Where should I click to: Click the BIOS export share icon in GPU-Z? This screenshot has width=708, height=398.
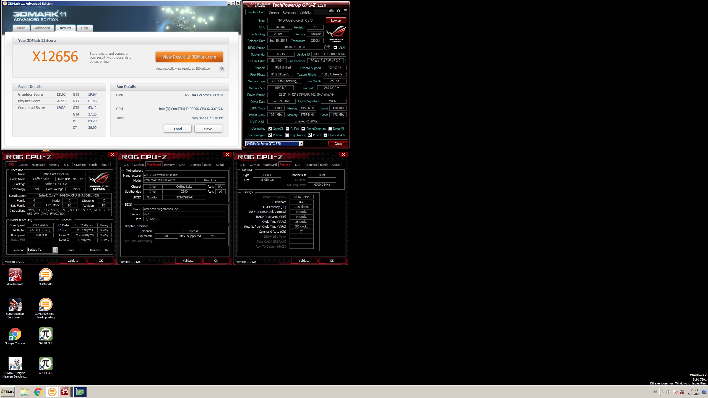point(327,47)
